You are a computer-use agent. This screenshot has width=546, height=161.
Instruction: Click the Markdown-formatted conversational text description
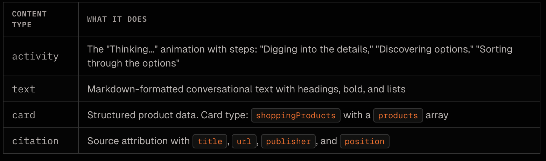coord(246,89)
